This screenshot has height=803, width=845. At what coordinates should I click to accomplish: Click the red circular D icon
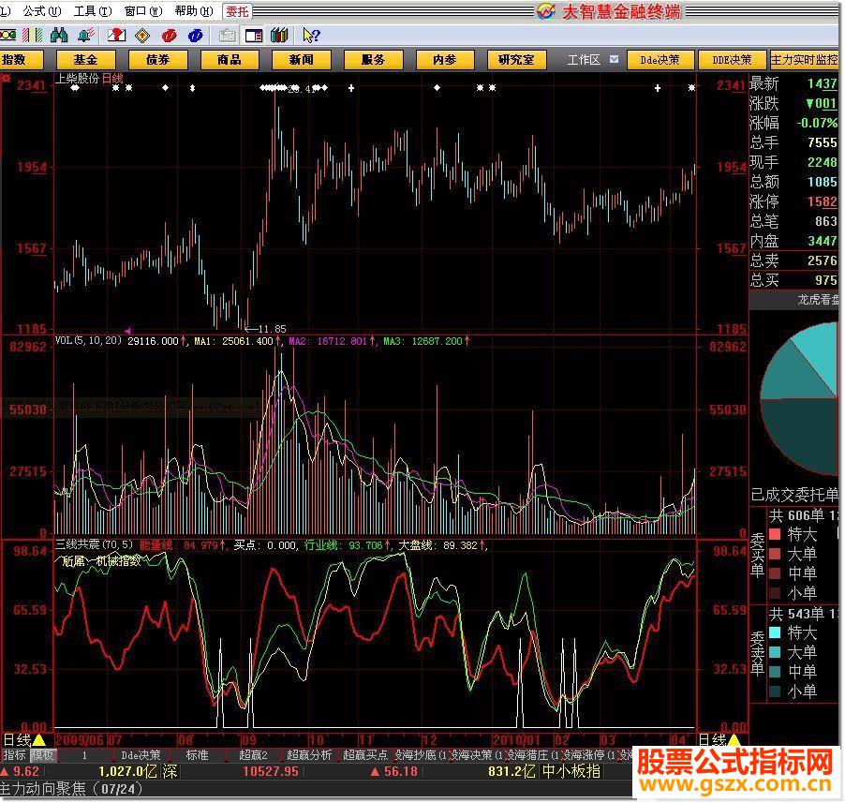point(169,36)
